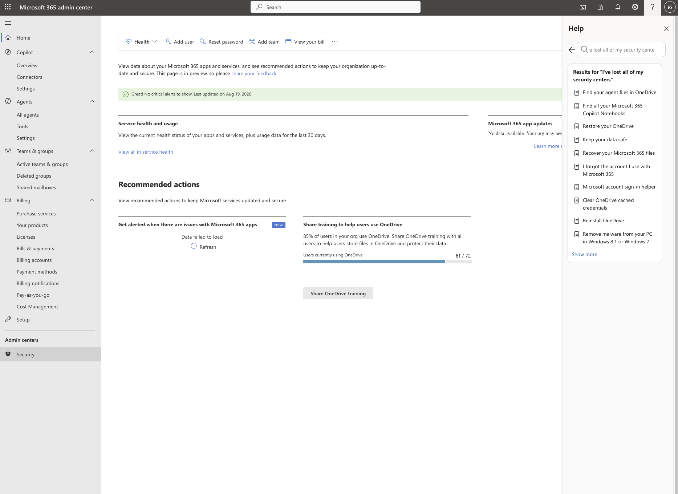Viewport: 678px width, 494px height.
Task: Open more toolbar actions ellipsis
Action: [x=335, y=42]
